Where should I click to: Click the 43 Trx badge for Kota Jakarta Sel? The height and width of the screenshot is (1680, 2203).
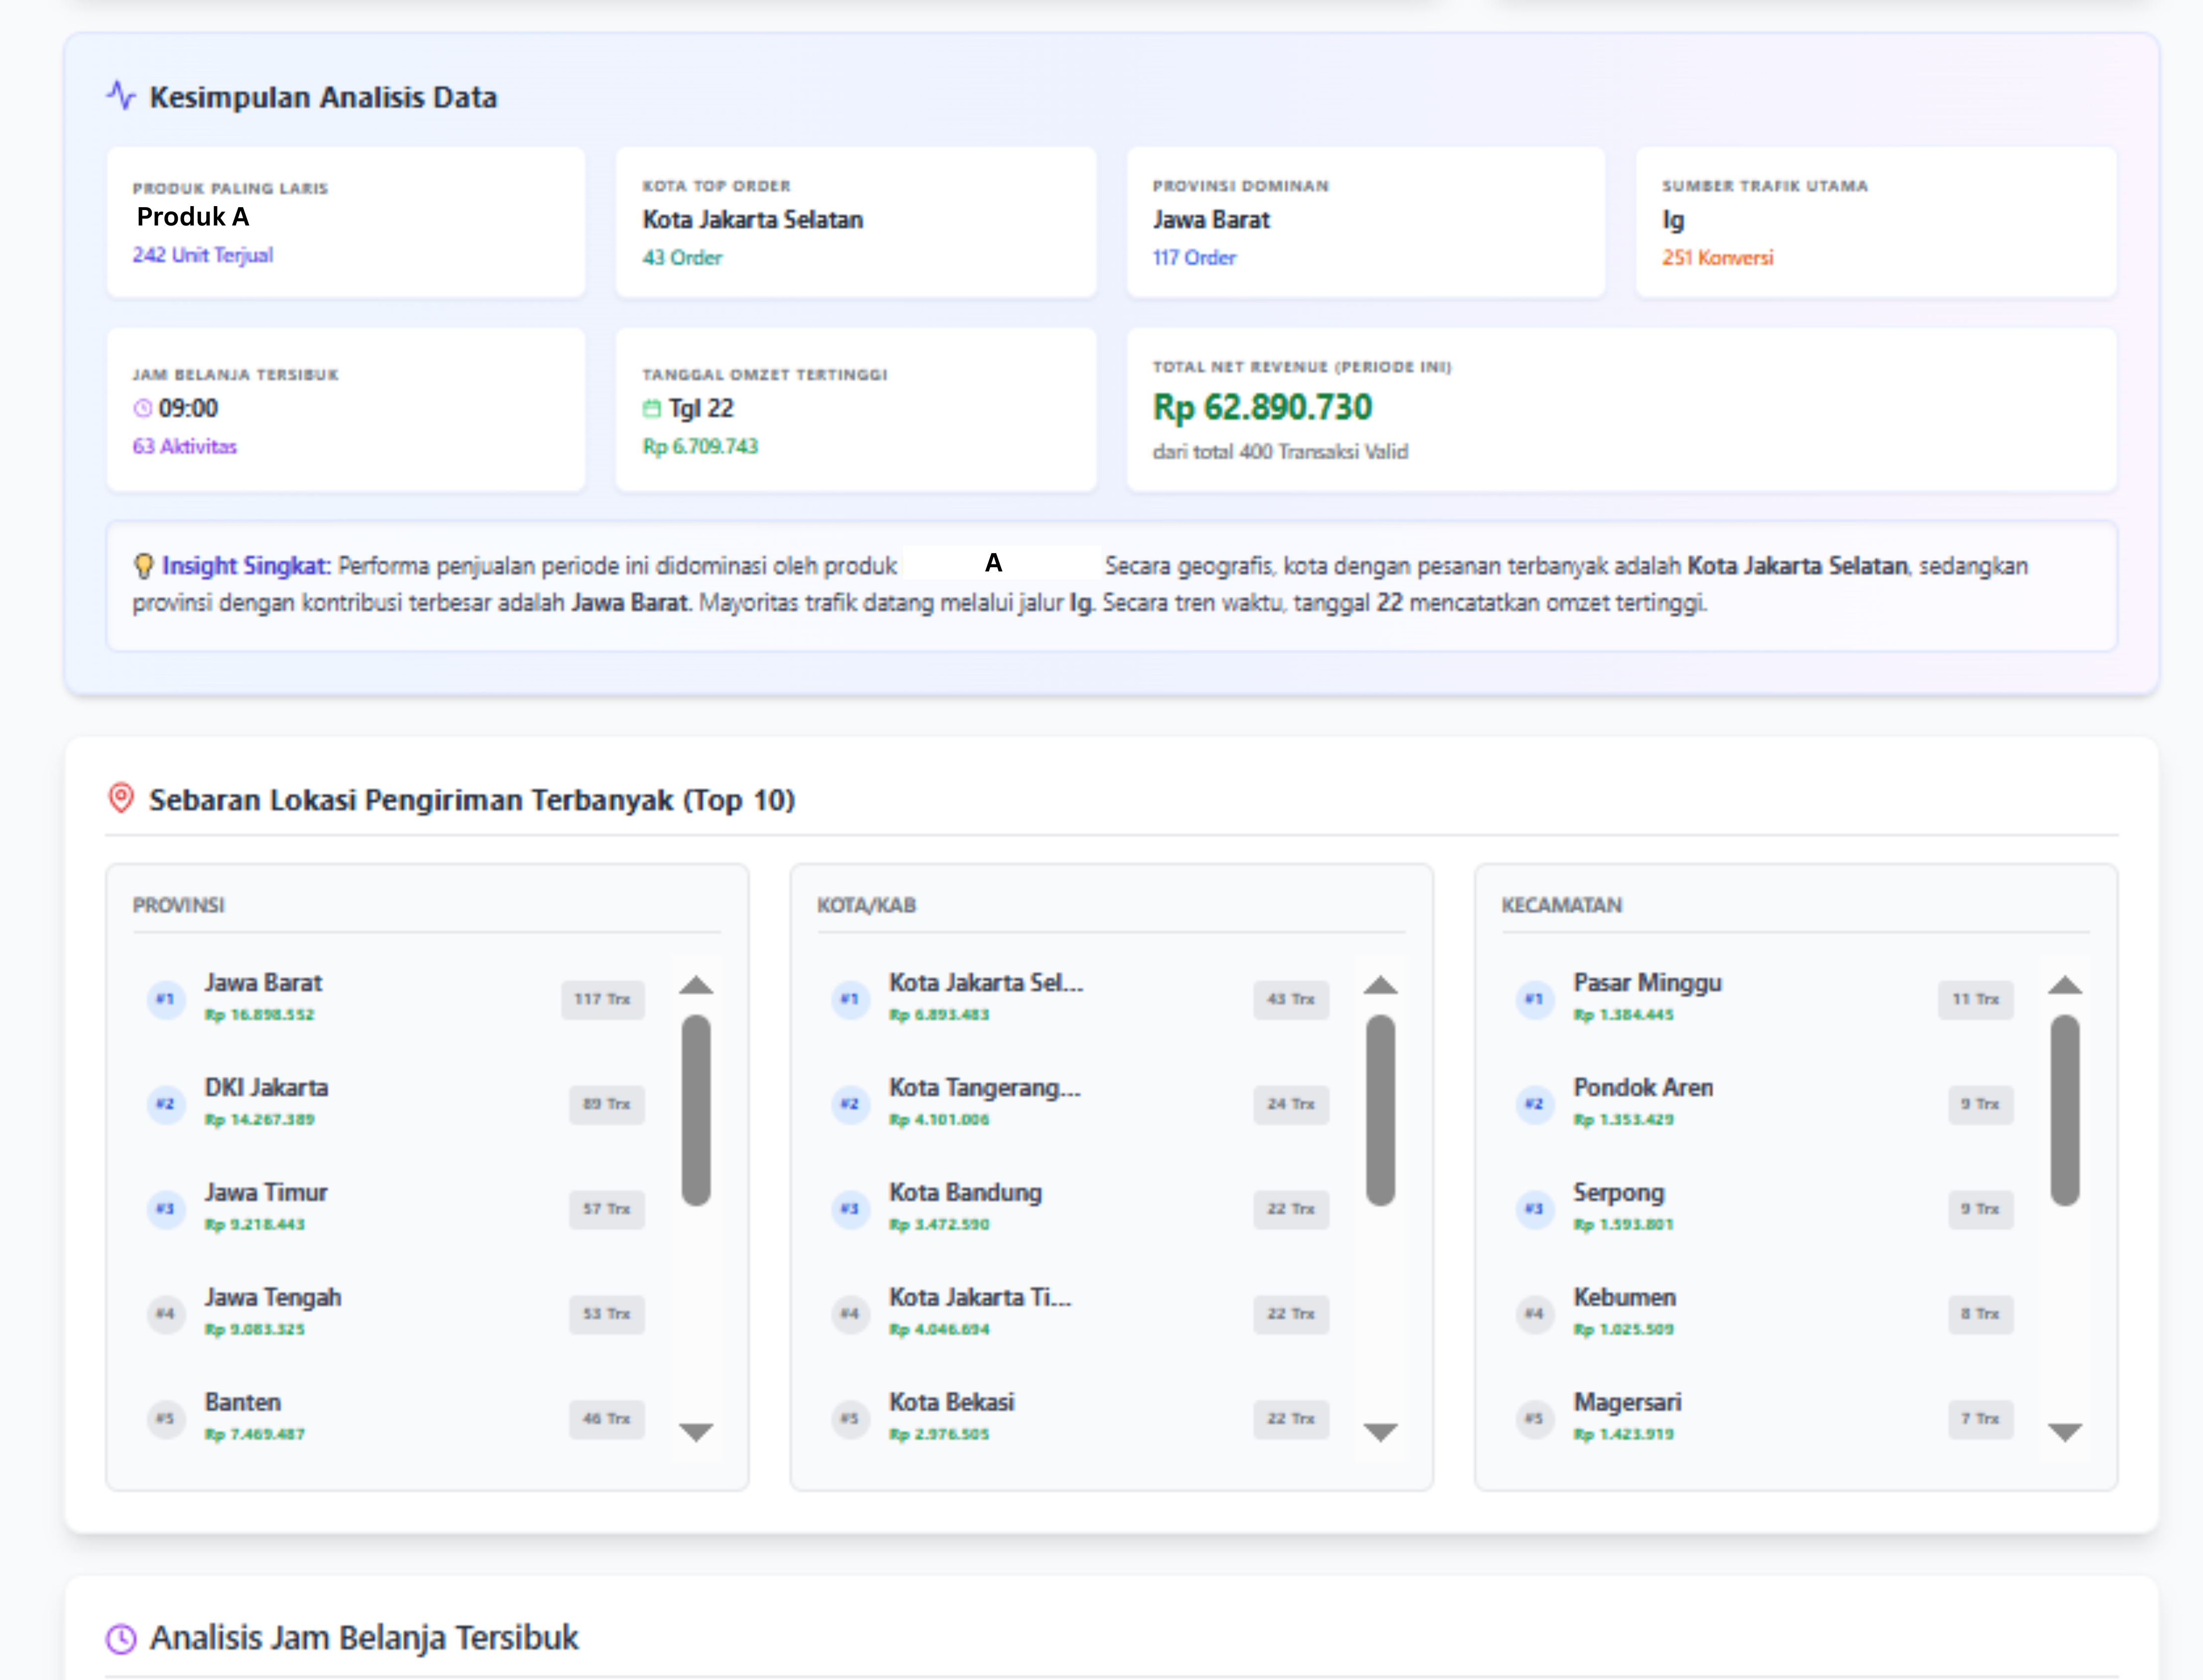[x=1290, y=999]
